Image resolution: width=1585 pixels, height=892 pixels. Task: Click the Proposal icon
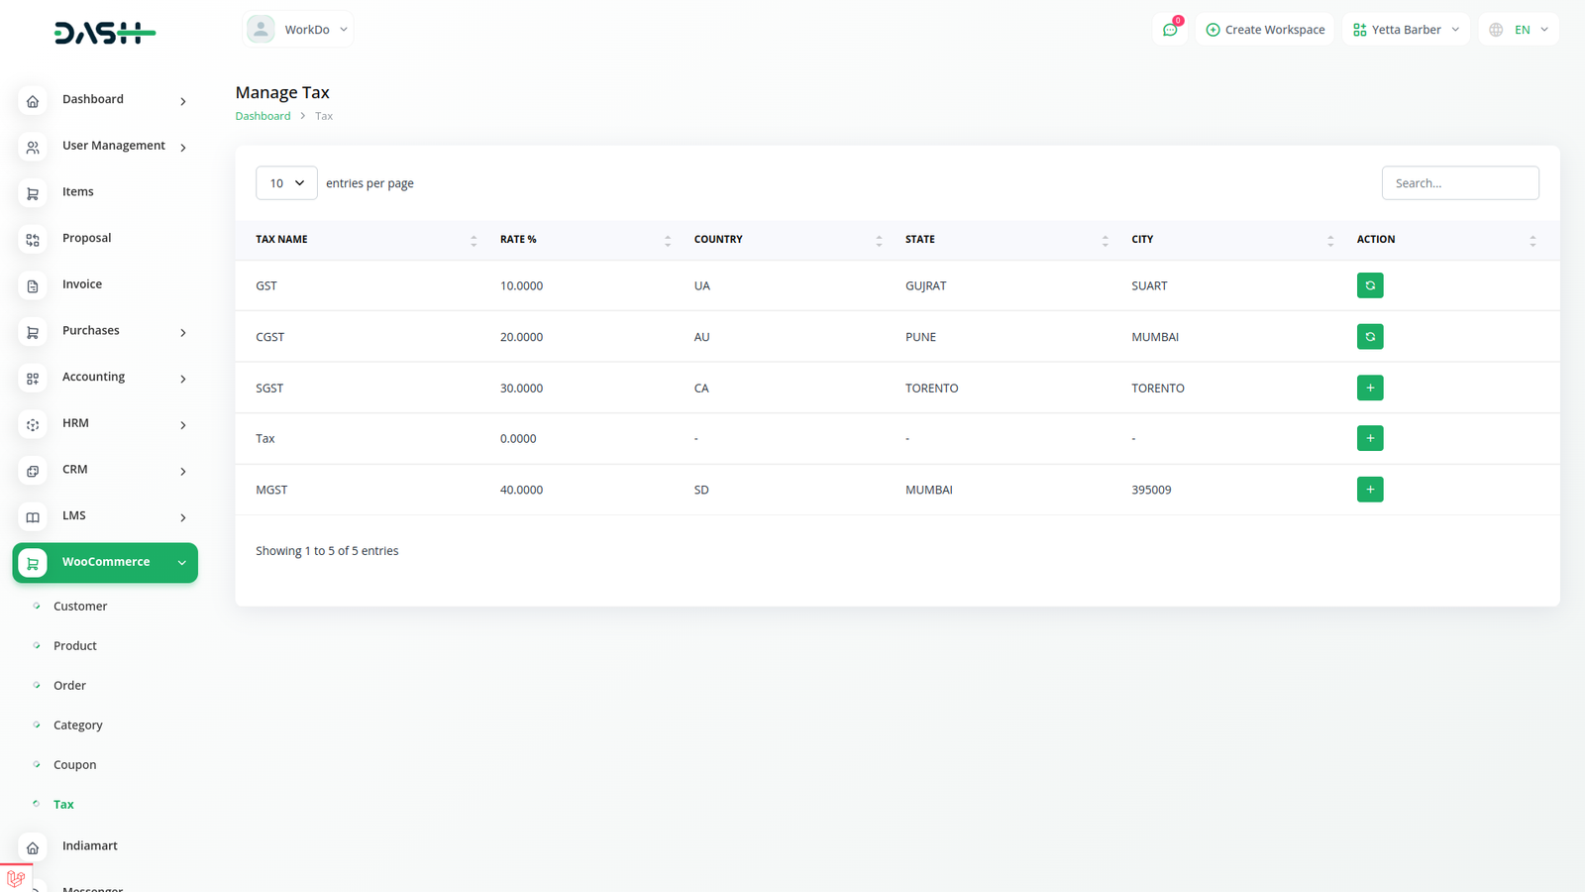[x=33, y=240]
